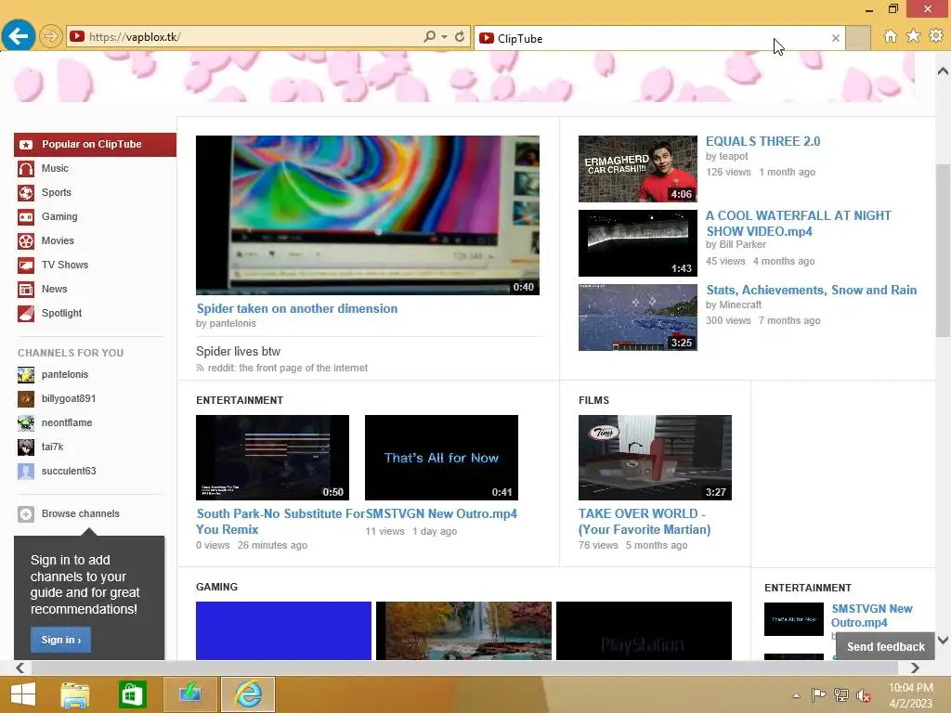951x713 pixels.
Task: Open the tai7k channel
Action: pos(52,447)
